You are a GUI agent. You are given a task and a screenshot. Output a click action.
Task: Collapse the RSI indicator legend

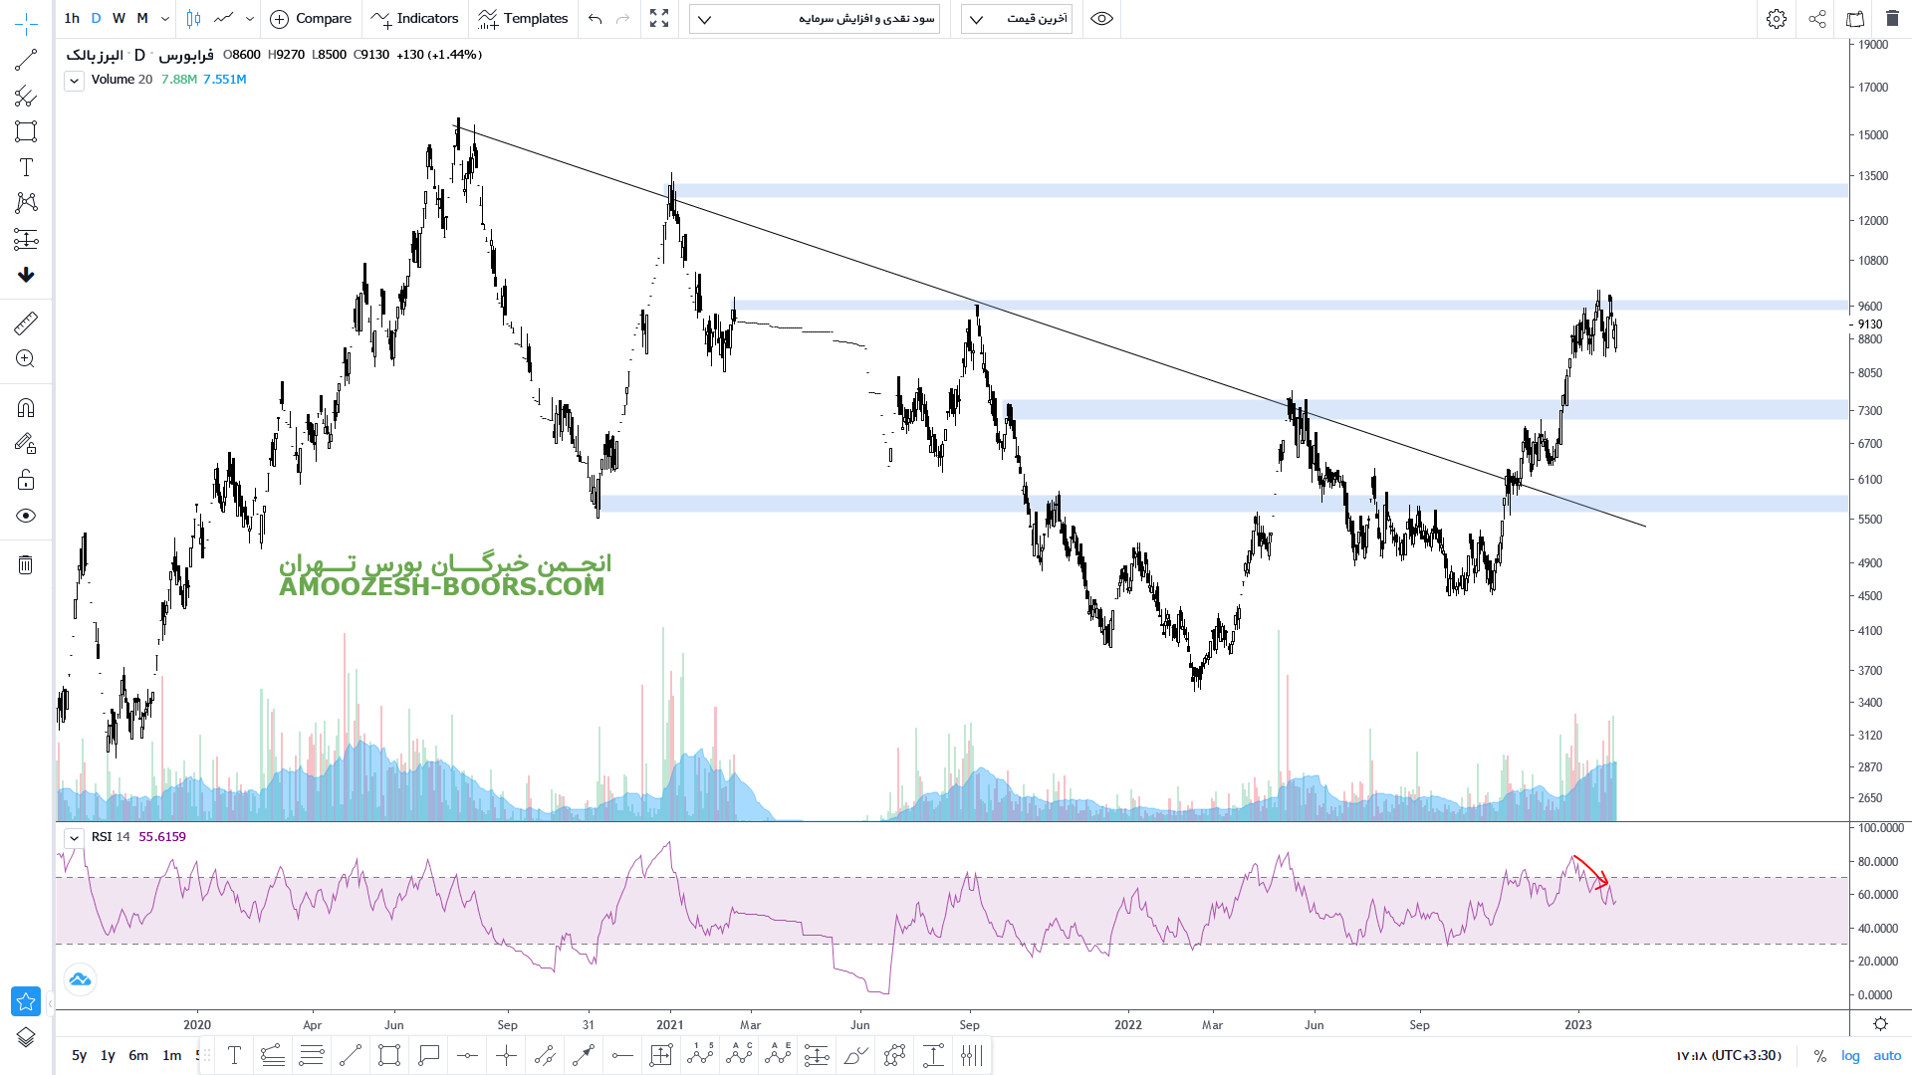[x=74, y=838]
